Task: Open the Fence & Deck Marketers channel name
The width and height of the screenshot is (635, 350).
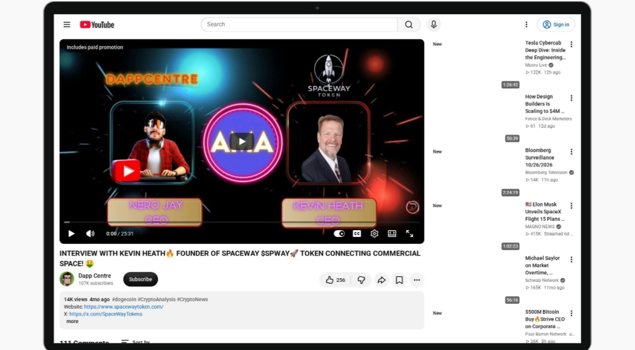Action: pyautogui.click(x=549, y=119)
